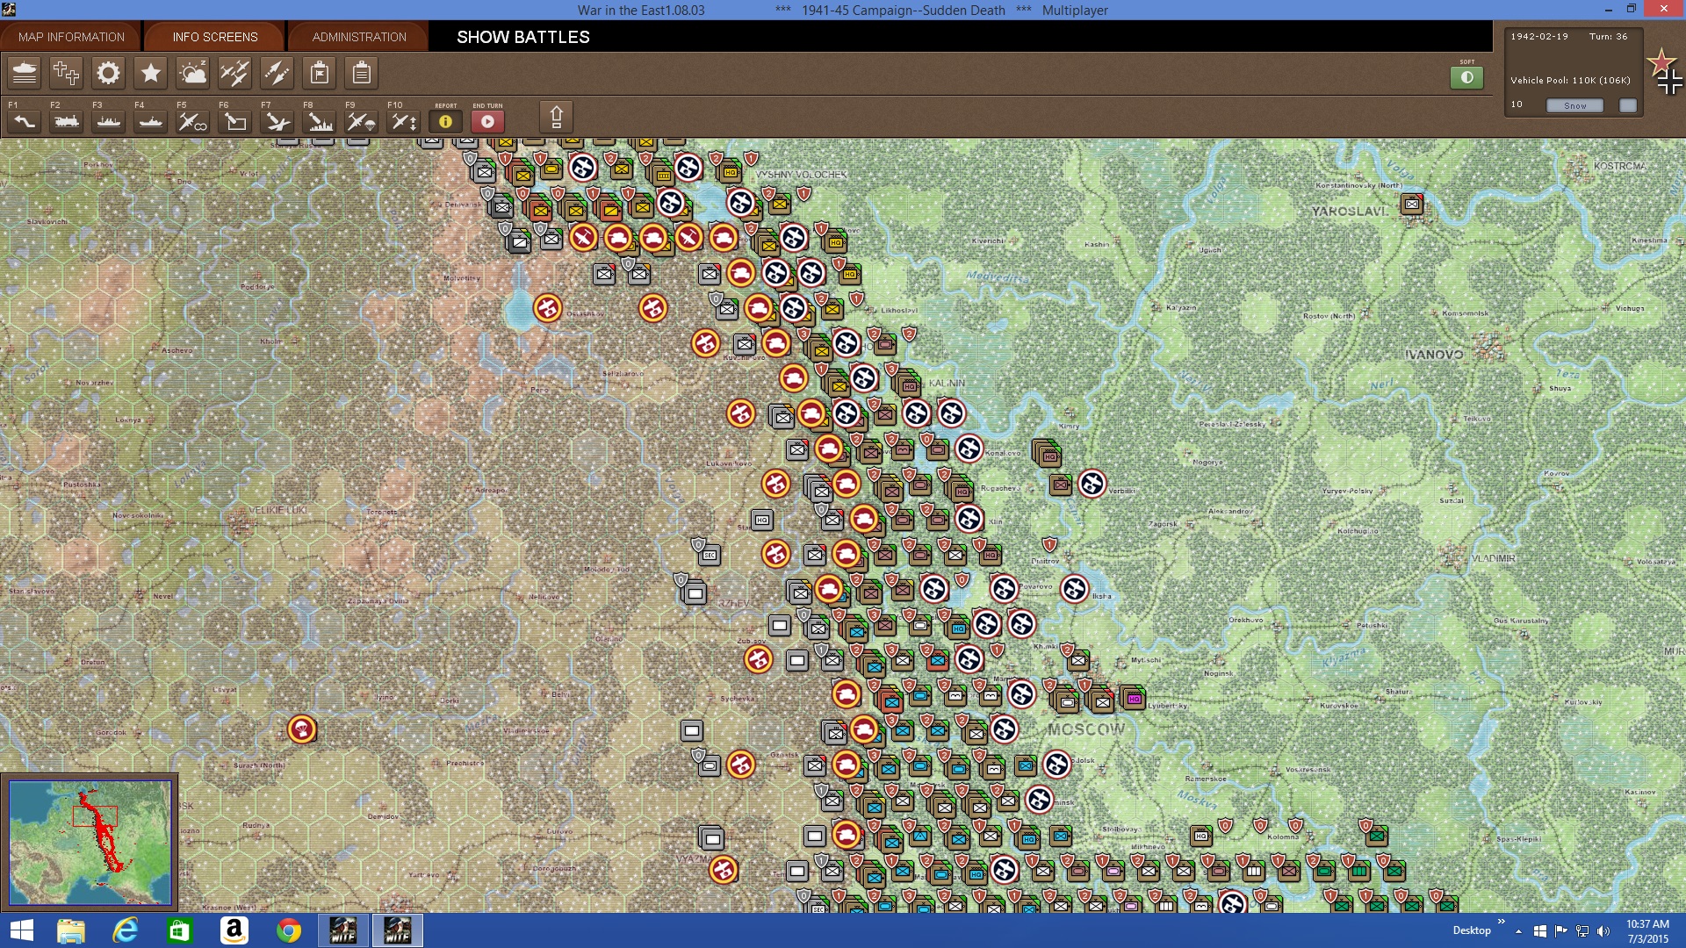Select F6 bomb unit mode icon
Viewport: 1686px width, 948px height.
234,122
